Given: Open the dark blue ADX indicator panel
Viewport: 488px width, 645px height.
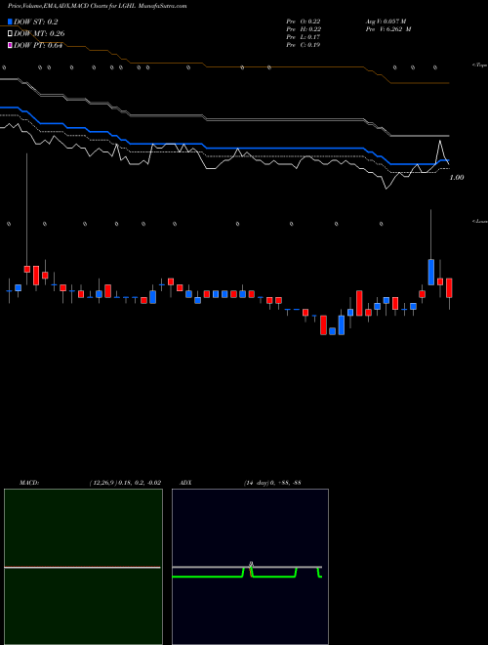Looking at the screenshot, I should pos(250,567).
